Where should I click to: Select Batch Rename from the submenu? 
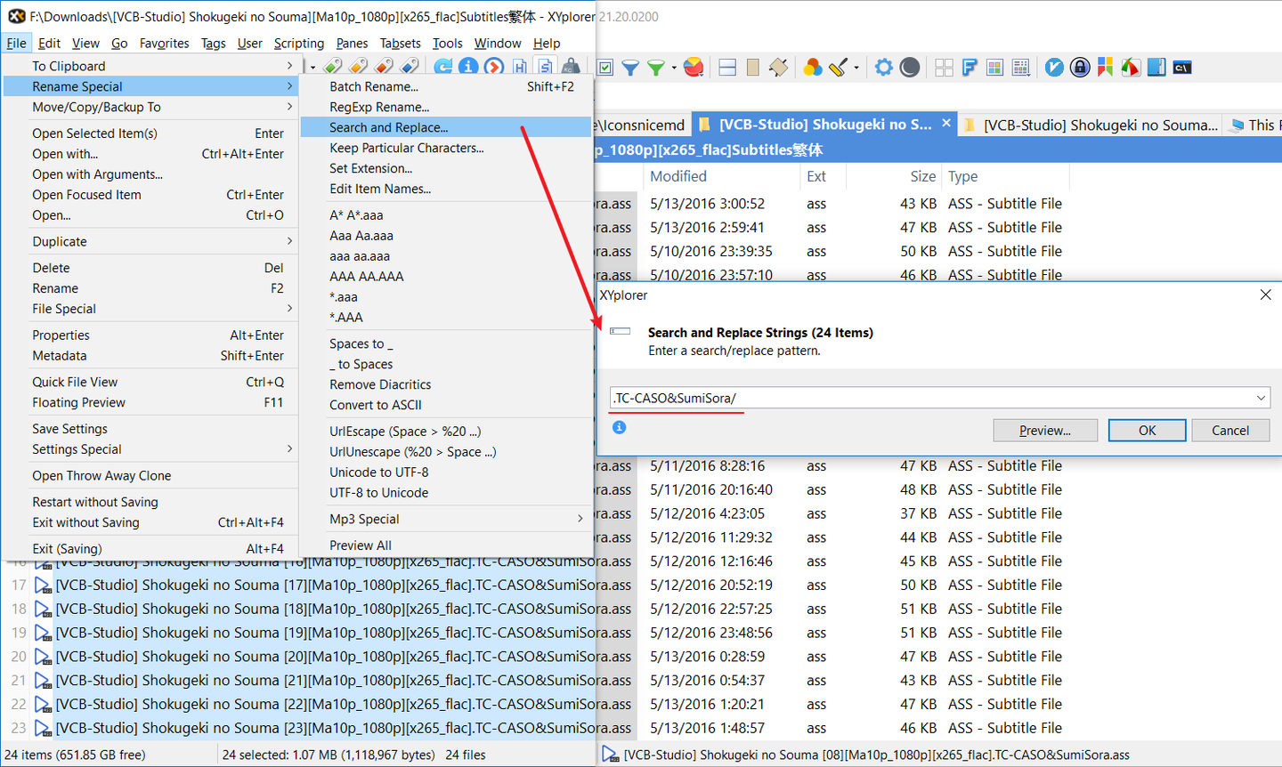(x=374, y=86)
